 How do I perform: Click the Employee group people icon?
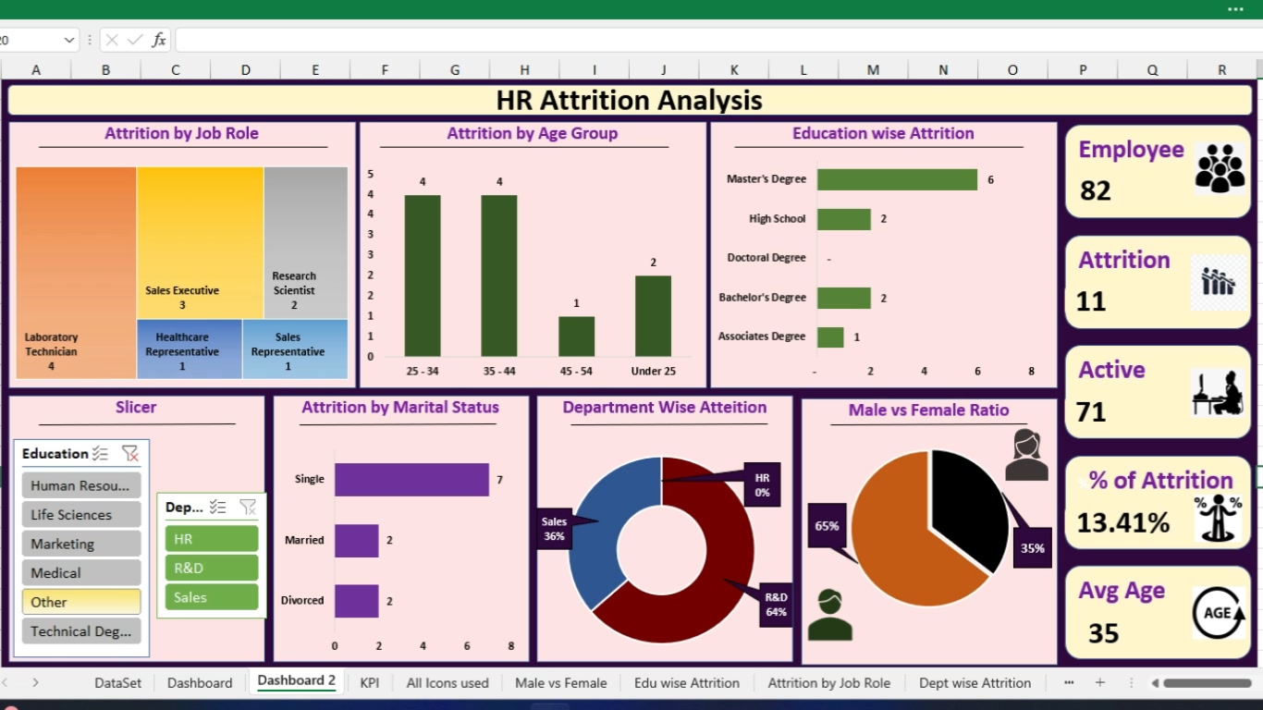(1220, 168)
